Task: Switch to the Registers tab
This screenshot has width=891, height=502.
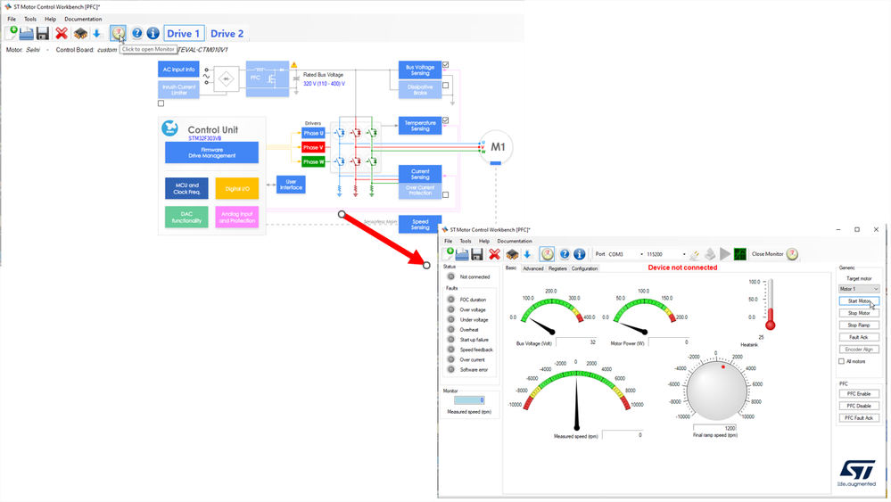Action: tap(557, 268)
